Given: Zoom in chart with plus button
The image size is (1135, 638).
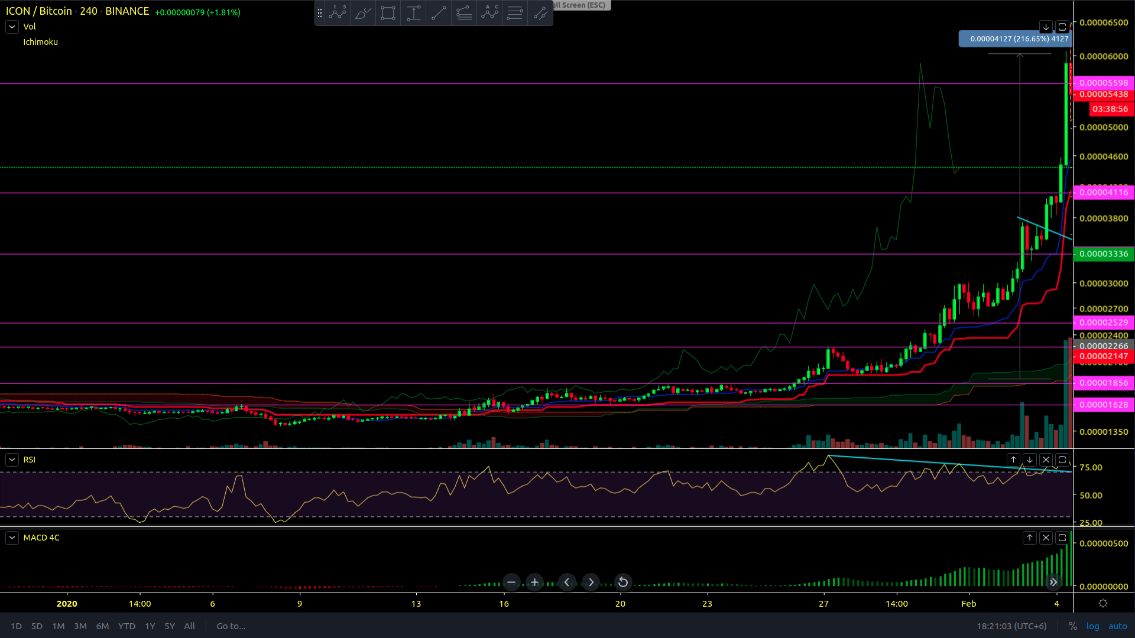Looking at the screenshot, I should coord(534,582).
